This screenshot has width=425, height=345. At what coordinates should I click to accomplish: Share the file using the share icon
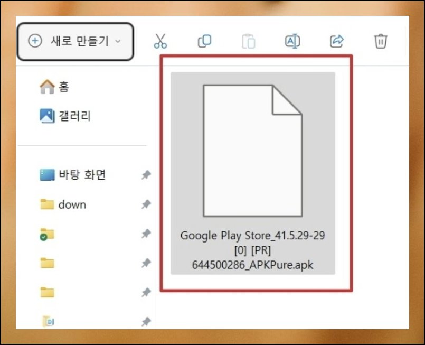pyautogui.click(x=337, y=41)
